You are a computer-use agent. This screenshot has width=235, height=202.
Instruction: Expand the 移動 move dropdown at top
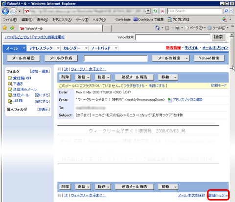(x=175, y=77)
